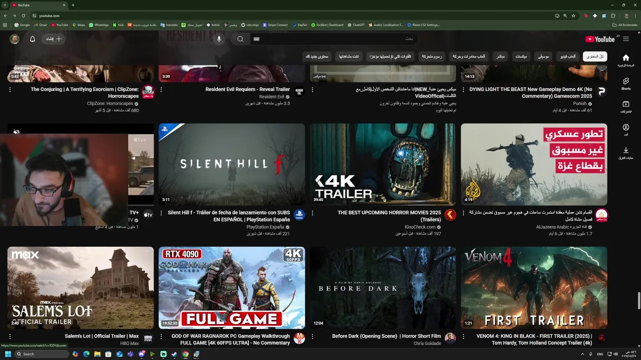Open Chris Goldade channel avatar
The width and height of the screenshot is (641, 360).
pos(450,338)
